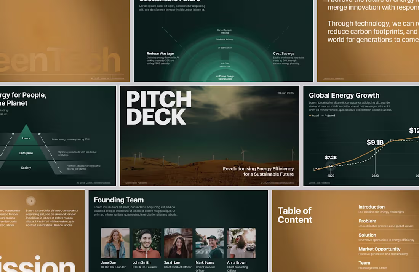
Task: Click the "Team" entry in Table of Content
Action: click(364, 263)
